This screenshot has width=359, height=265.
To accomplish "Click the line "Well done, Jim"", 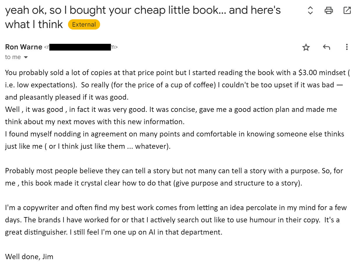I will tap(29, 257).
